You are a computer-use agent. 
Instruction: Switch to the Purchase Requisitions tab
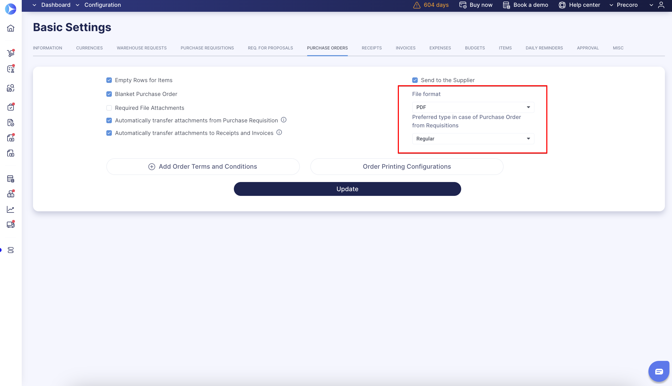tap(207, 48)
